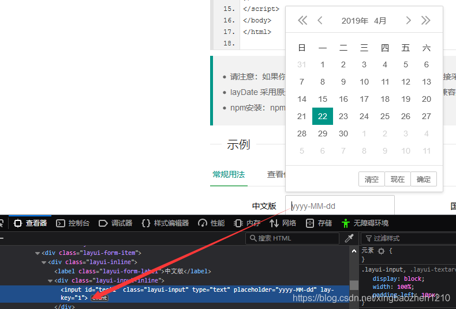Viewport: 456px width, 309px height.
Task: Click the 搜索 HTML search field
Action: pos(292,239)
